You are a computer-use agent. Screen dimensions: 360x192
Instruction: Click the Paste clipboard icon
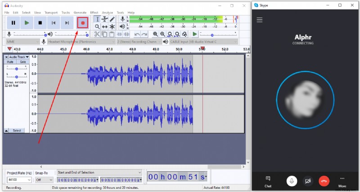click(x=112, y=35)
